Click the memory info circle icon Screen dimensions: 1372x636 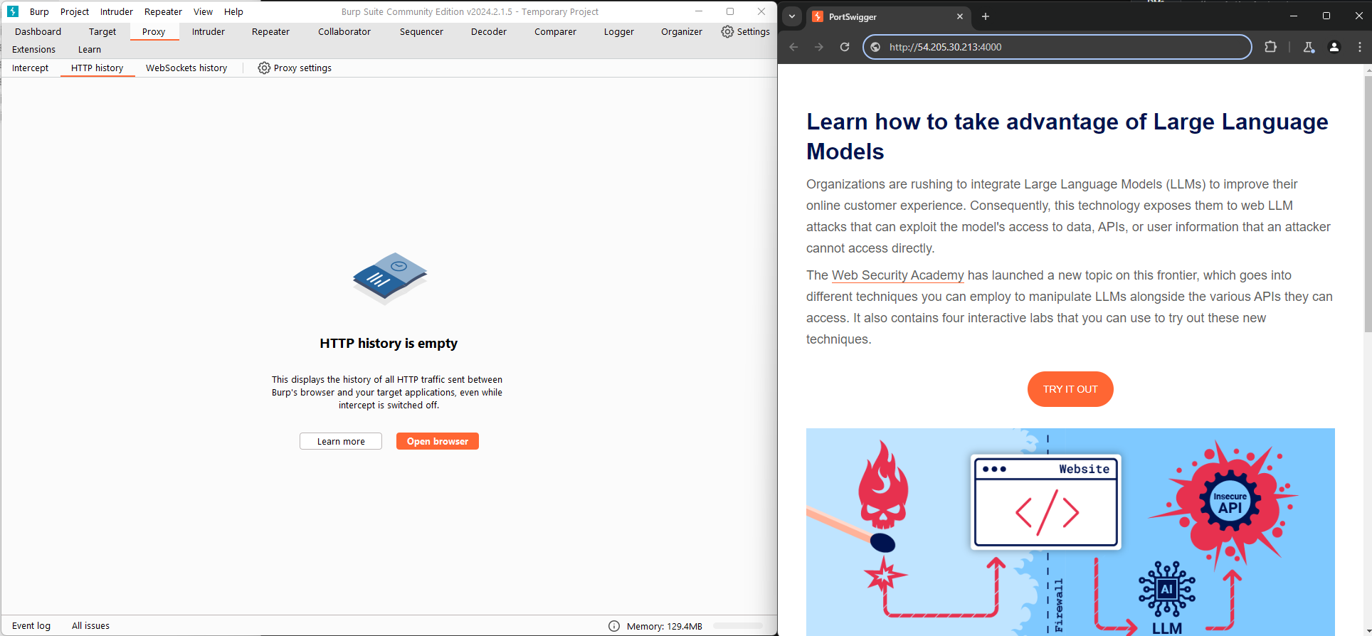(x=614, y=626)
